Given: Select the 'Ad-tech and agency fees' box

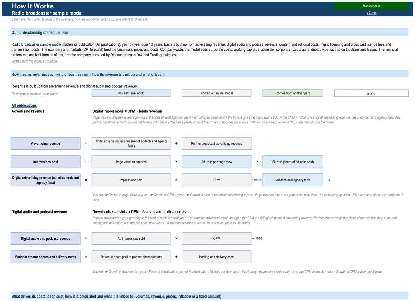Looking at the screenshot, I should click(293, 180).
